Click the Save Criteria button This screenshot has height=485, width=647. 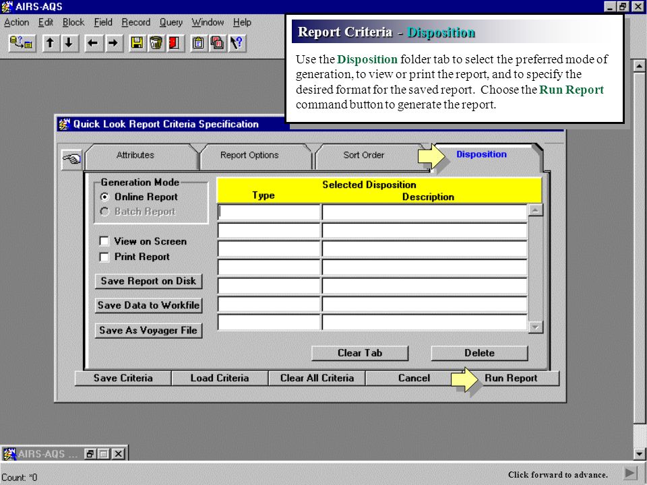click(x=123, y=378)
